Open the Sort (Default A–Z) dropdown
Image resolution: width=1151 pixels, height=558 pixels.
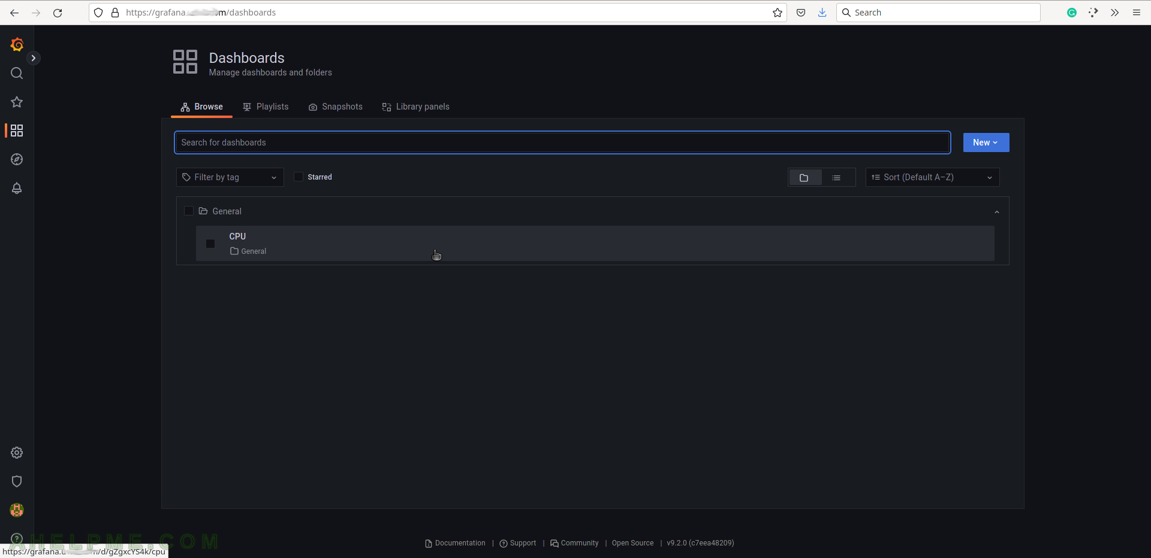[x=932, y=177]
